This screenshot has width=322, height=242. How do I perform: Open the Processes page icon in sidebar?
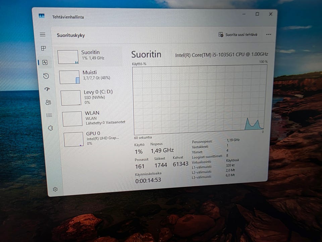(x=43, y=48)
